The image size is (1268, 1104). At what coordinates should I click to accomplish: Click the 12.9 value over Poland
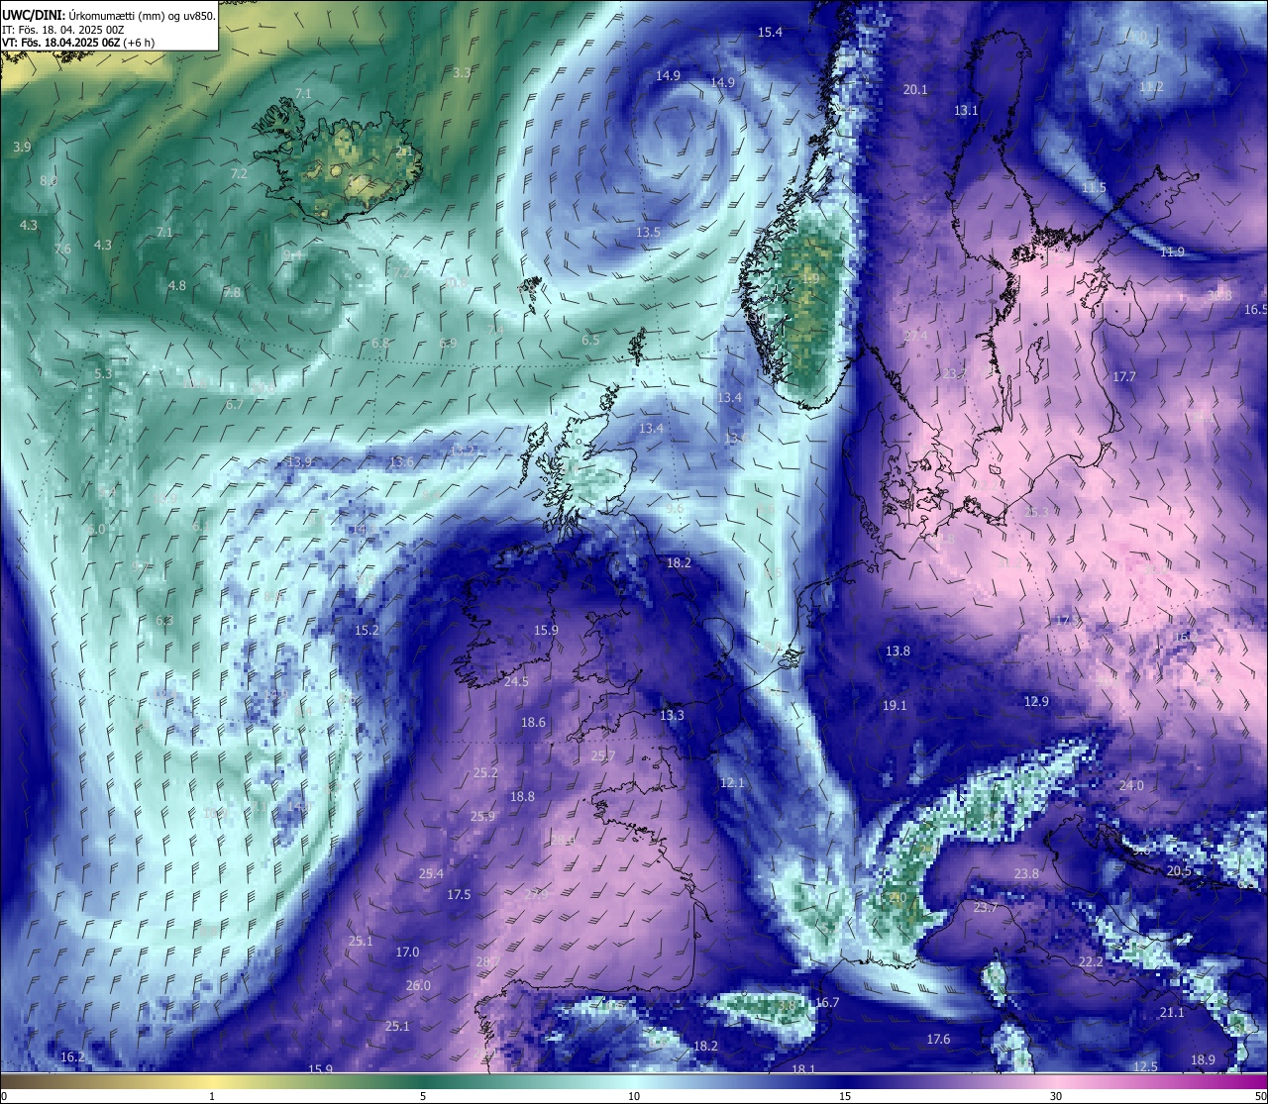pos(1036,702)
